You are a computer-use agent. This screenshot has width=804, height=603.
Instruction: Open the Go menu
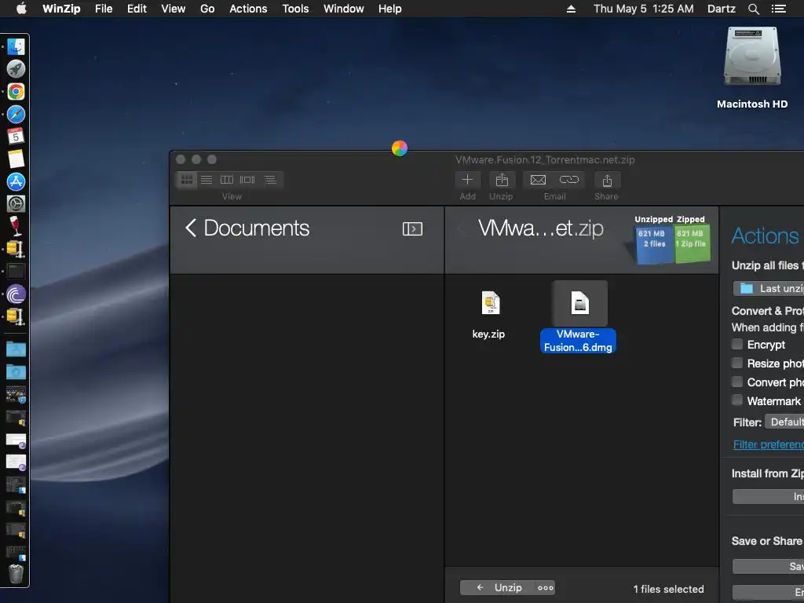(x=207, y=9)
